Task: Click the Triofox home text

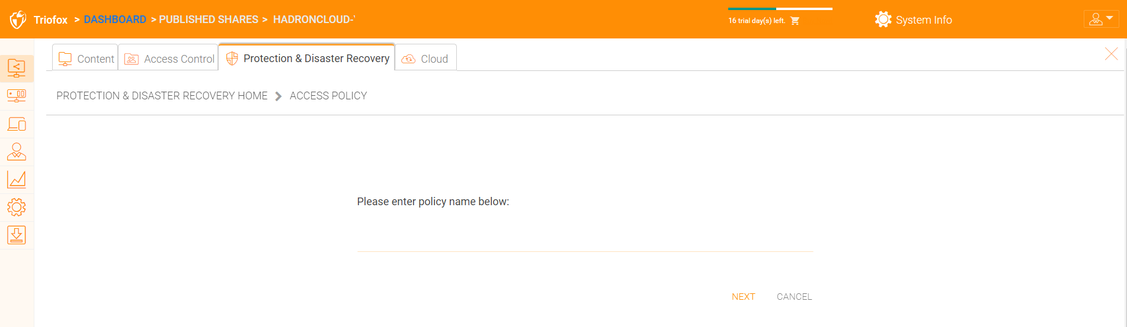Action: pos(51,20)
